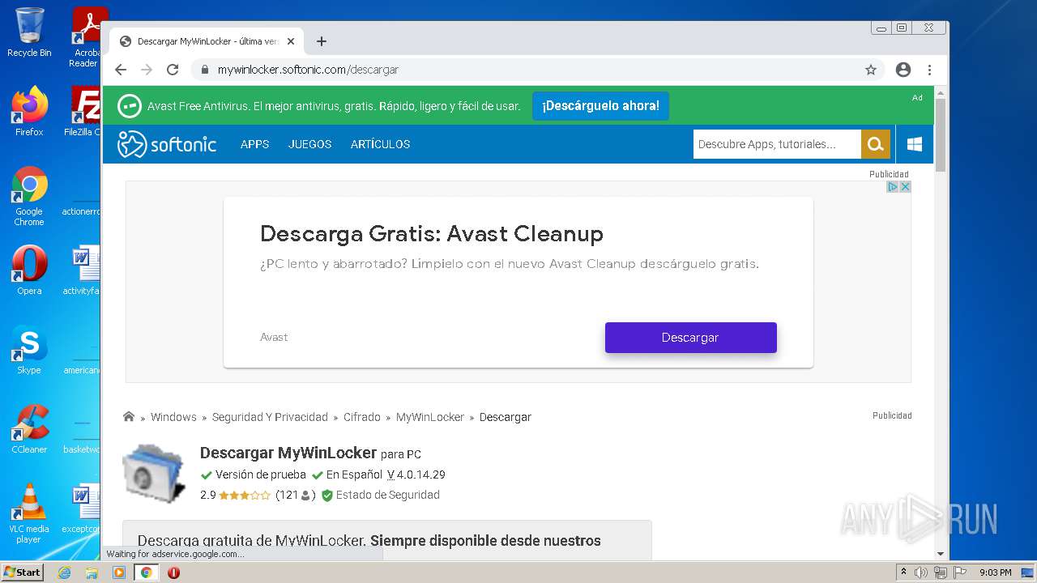Bookmark this page with the star icon
The height and width of the screenshot is (583, 1037).
click(x=871, y=70)
